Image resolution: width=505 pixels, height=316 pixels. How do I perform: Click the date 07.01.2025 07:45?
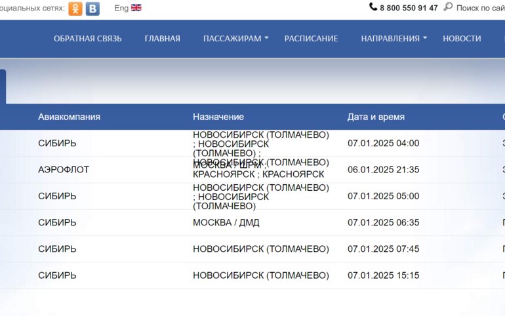[x=383, y=248]
